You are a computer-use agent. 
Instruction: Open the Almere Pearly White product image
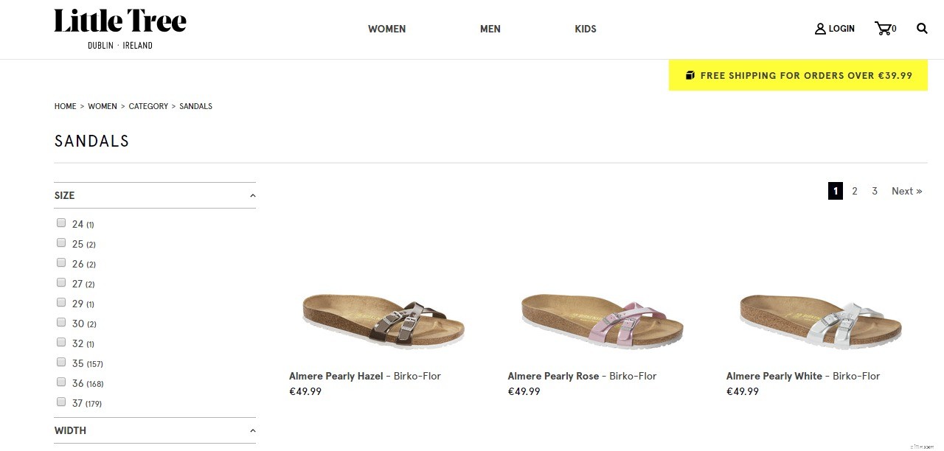tap(819, 318)
